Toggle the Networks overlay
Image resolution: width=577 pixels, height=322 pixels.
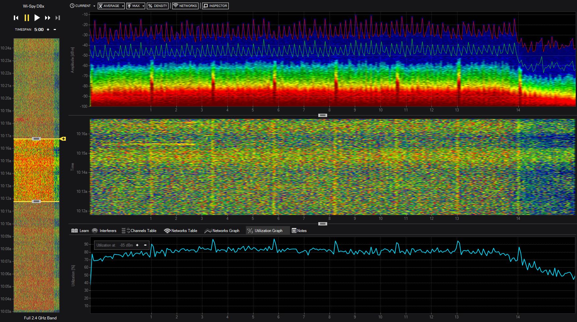click(x=185, y=6)
